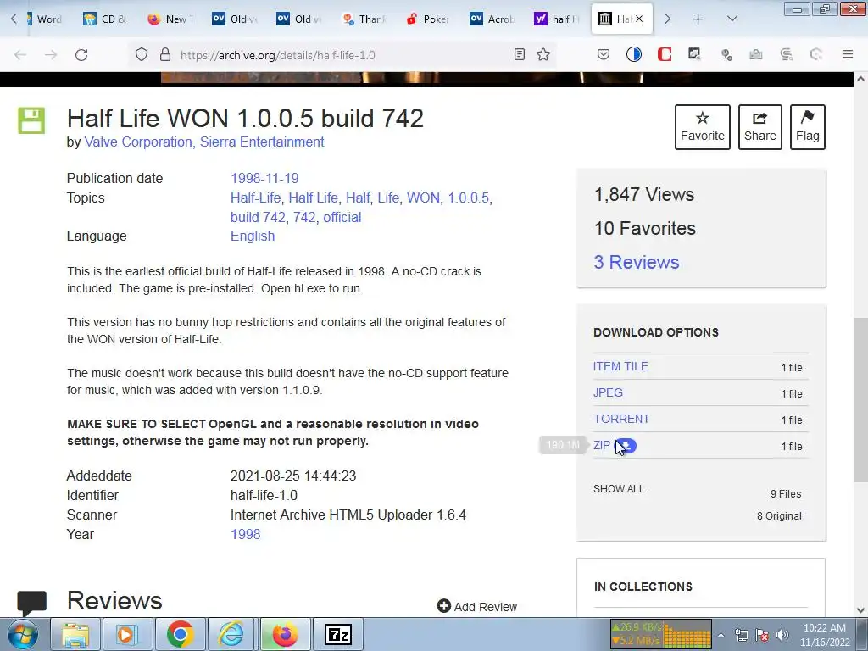Open Internet Explorer from the taskbar
This screenshot has height=651, width=868.
[x=231, y=635]
